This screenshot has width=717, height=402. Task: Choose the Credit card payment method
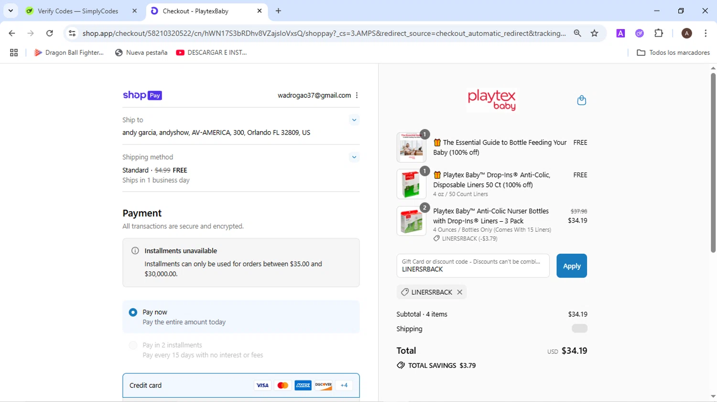(x=241, y=385)
